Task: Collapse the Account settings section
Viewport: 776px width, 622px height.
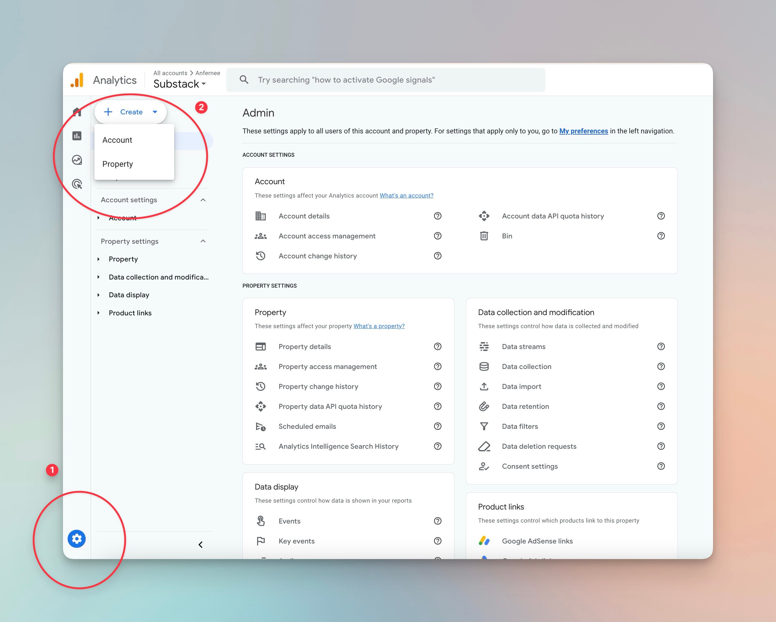Action: tap(203, 200)
